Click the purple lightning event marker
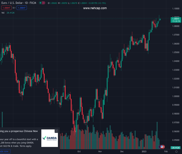 pyautogui.click(x=160, y=147)
